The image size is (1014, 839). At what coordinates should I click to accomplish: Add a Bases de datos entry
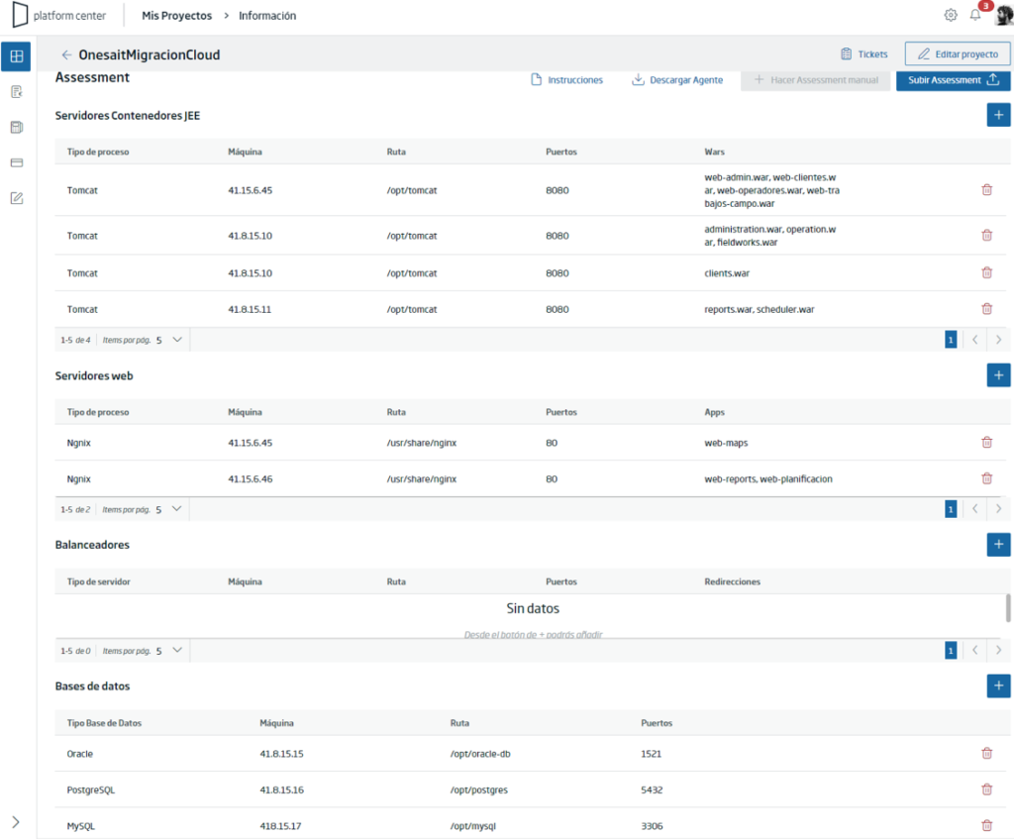998,685
